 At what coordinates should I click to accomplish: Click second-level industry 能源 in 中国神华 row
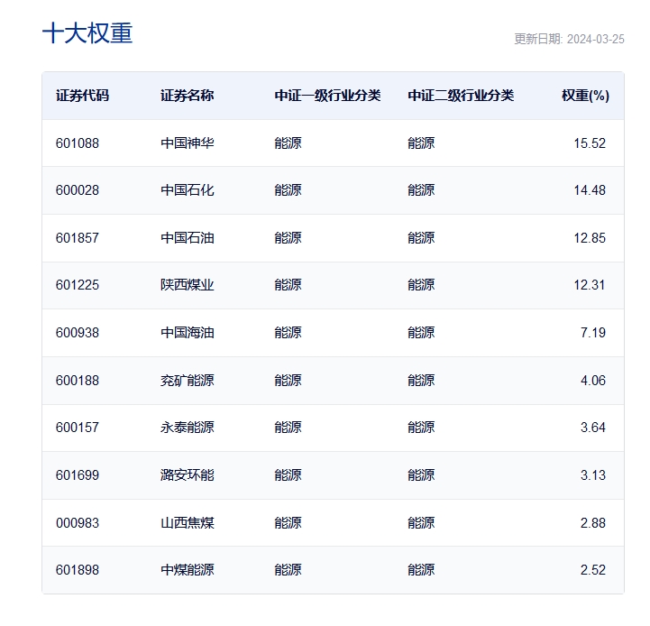[x=421, y=143]
